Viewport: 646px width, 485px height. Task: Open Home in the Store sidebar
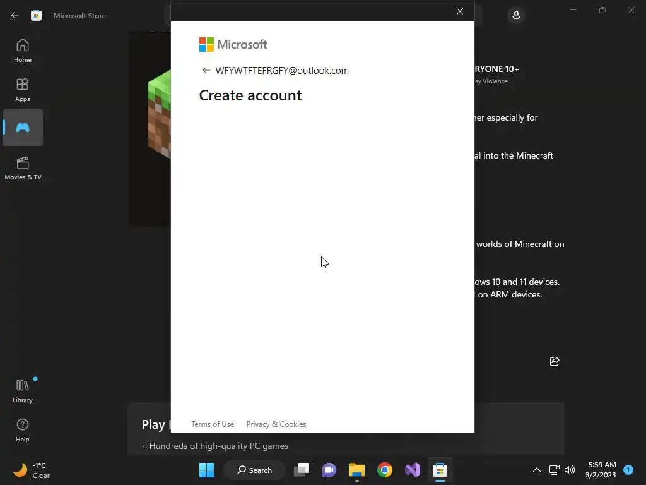(x=23, y=51)
